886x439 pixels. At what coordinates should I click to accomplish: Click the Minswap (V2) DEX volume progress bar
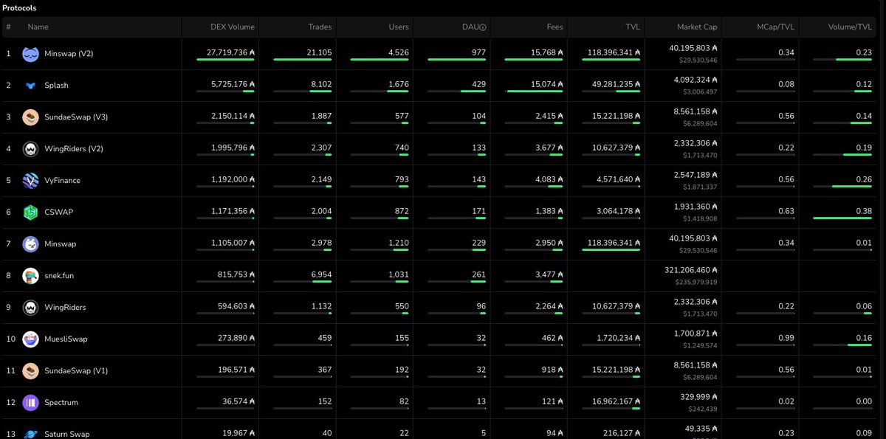tap(225, 60)
